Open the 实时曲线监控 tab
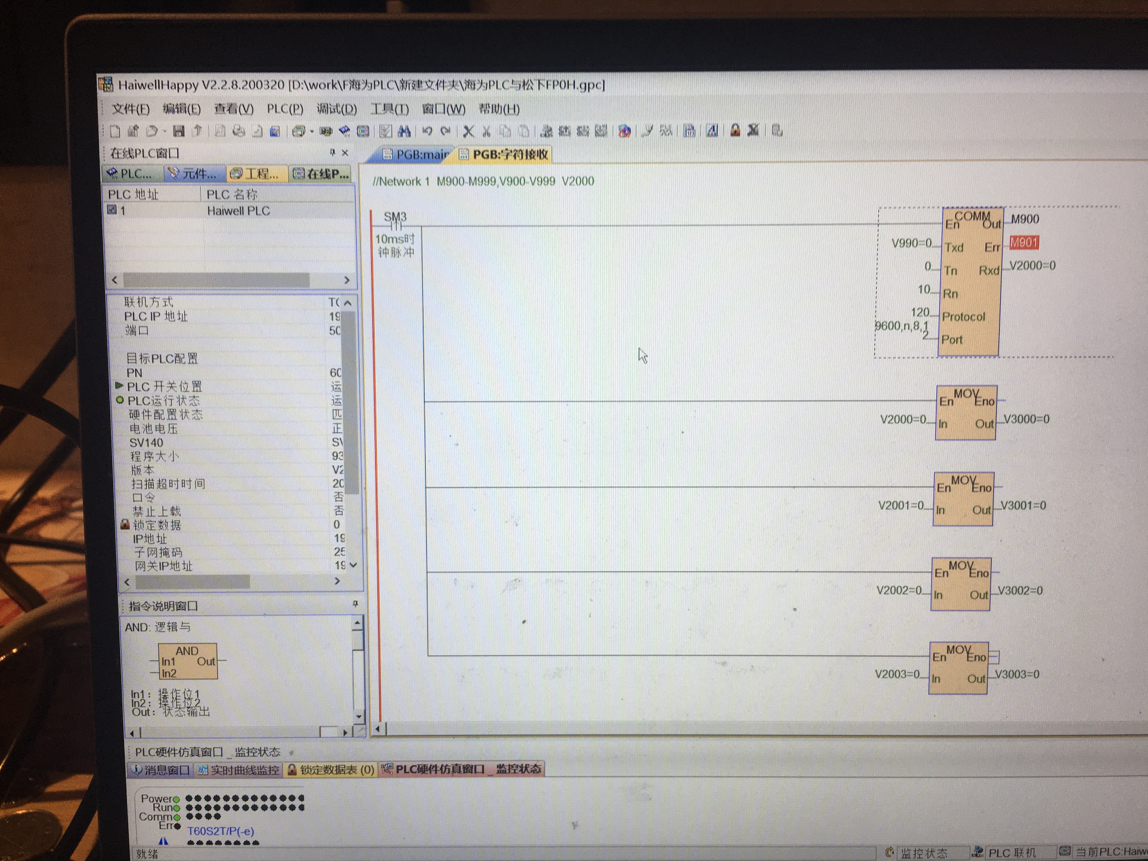Screen dimensions: 1148x861 (239, 770)
